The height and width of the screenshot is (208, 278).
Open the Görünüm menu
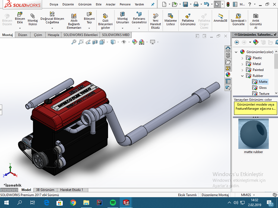point(85,4)
